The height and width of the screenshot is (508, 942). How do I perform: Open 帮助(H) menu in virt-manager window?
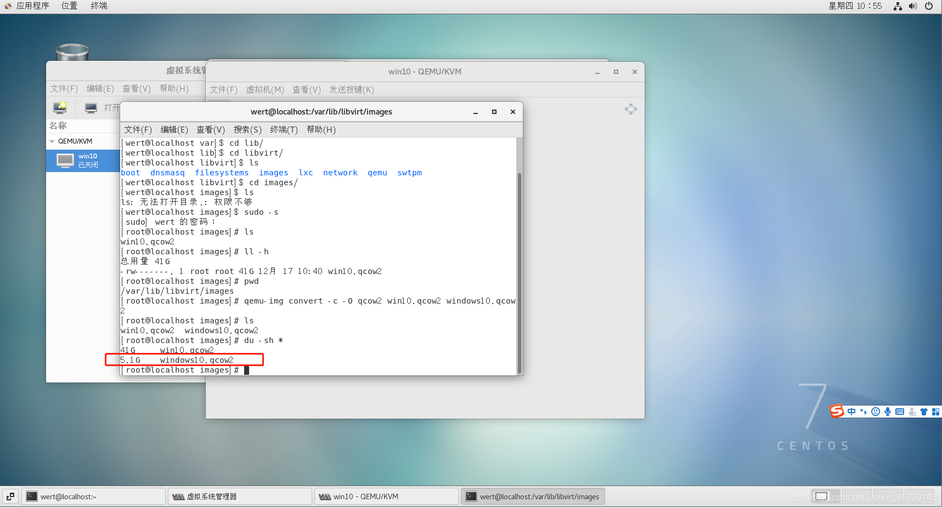click(174, 88)
